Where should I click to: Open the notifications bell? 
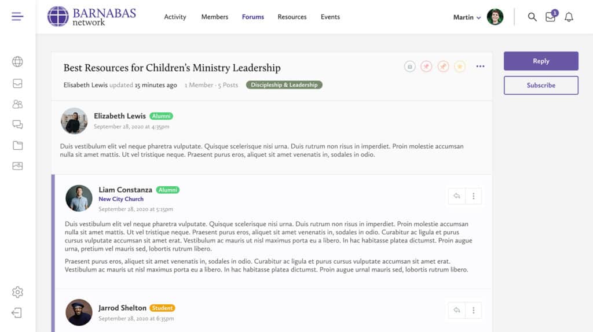click(569, 17)
